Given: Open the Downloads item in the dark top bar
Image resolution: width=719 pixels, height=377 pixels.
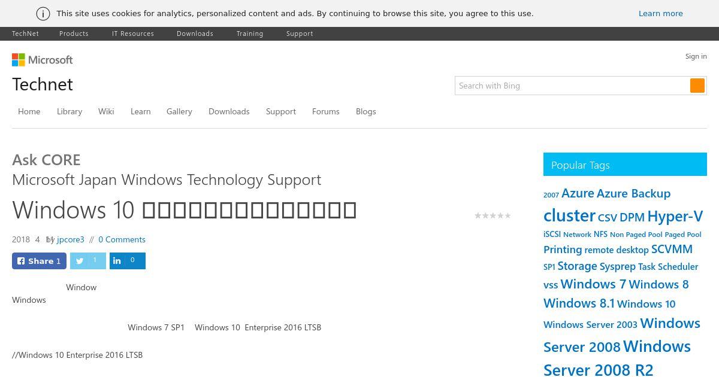Looking at the screenshot, I should pyautogui.click(x=195, y=34).
